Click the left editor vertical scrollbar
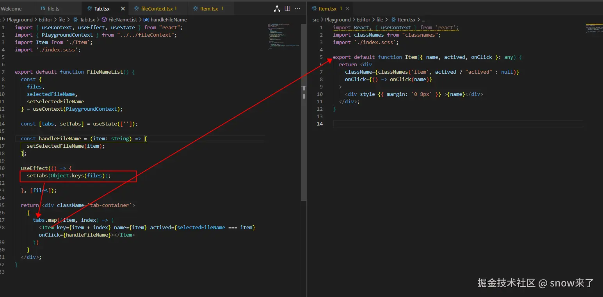Screen dimensions: 603x297 303,113
